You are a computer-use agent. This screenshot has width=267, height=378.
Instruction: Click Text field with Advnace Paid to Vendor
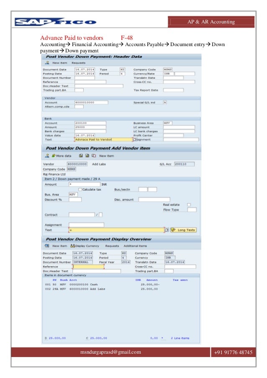pos(103,140)
